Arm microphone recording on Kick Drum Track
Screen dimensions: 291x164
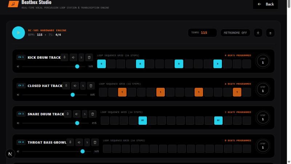(x=64, y=57)
